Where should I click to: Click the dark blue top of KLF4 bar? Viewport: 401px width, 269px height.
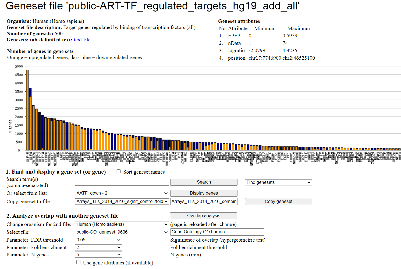pyautogui.click(x=30, y=92)
